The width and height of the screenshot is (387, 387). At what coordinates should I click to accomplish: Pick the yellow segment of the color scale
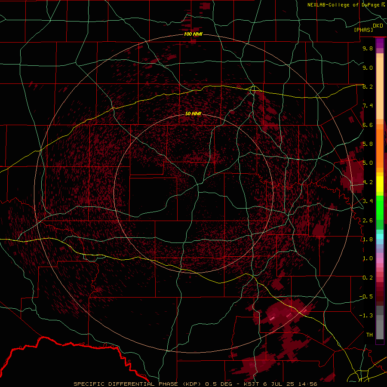pyautogui.click(x=380, y=184)
